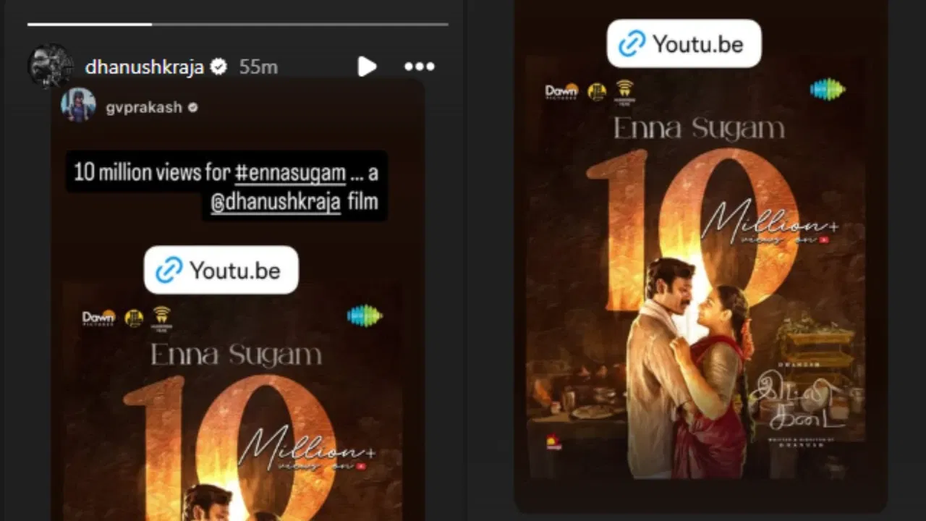The height and width of the screenshot is (521, 926).
Task: Click chain-link icon in right Youtu.be sticker
Action: [x=632, y=44]
